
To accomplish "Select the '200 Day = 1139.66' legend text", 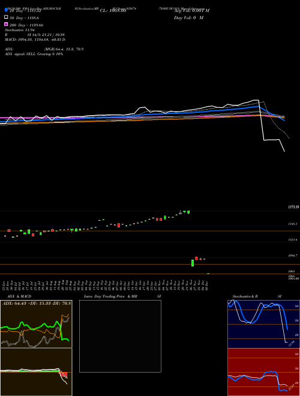I will click(26, 25).
